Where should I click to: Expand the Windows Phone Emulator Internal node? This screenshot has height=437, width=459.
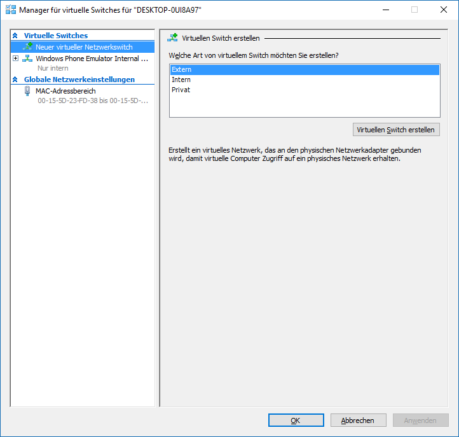[16, 59]
